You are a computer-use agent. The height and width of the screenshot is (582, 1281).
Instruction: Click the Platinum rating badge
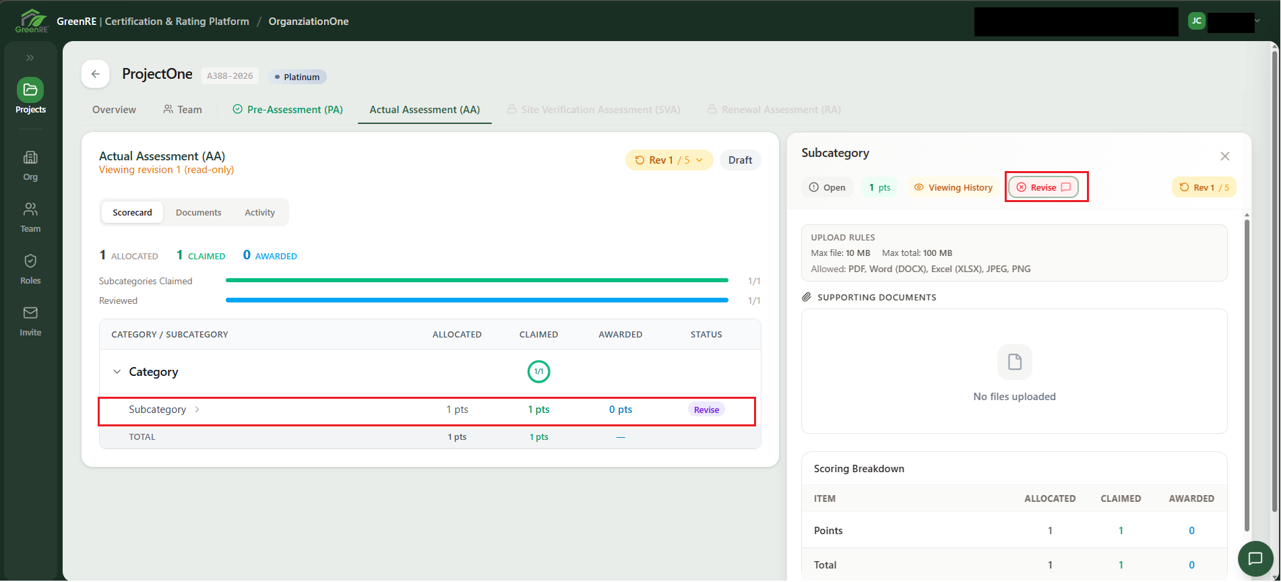pos(297,77)
